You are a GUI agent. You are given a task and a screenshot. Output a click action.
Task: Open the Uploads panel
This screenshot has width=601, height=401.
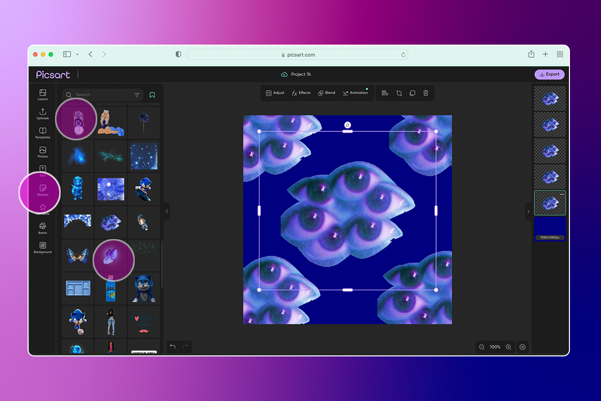(x=43, y=113)
